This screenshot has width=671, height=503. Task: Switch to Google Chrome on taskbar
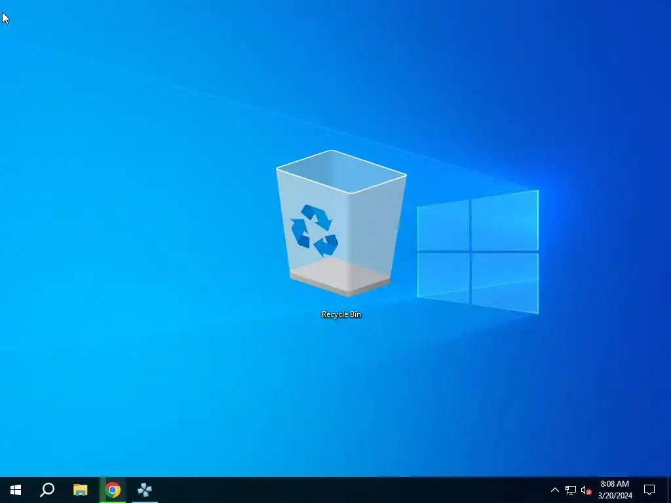point(113,490)
